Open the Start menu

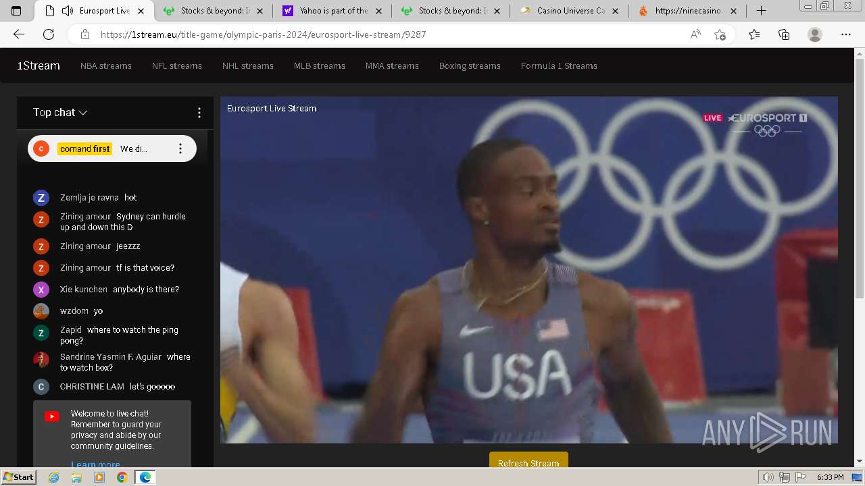point(18,477)
